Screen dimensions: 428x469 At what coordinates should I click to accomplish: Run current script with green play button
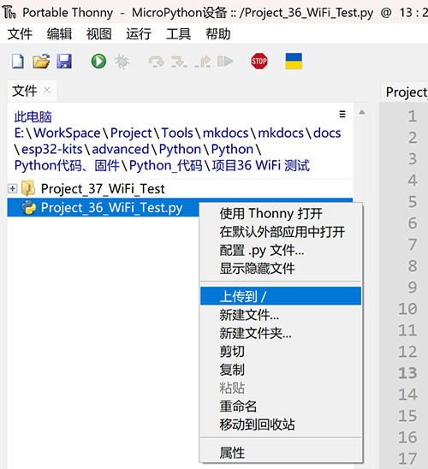point(98,62)
